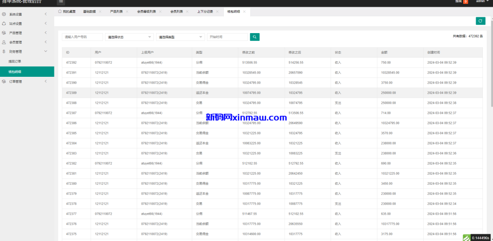Expand the 订单管理 chevron
493x241 pixels.
(46, 82)
